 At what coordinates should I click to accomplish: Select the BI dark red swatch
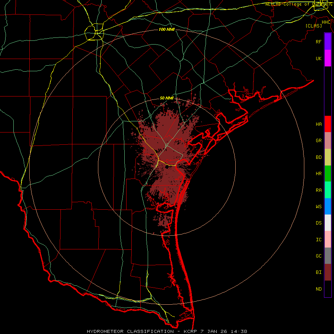[328, 272]
